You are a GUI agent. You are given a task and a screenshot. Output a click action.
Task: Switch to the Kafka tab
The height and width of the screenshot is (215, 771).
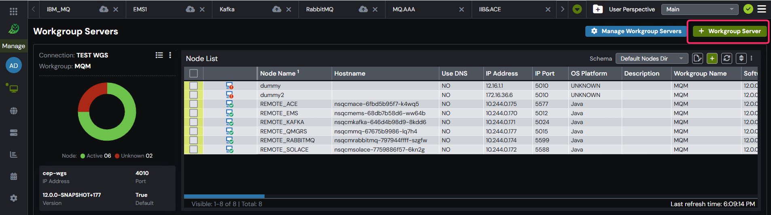point(227,9)
